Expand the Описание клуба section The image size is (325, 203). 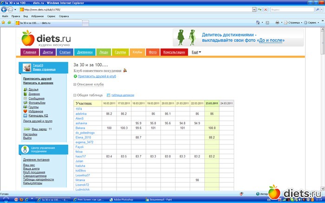tap(75, 85)
